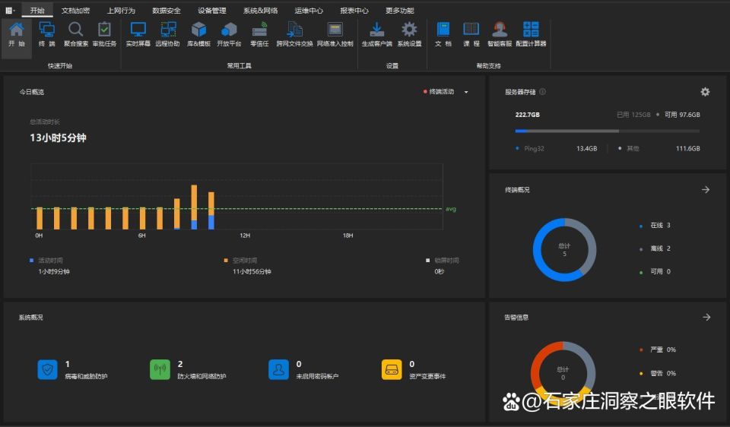Click the 13小时5分钟 total duration
730x427 pixels.
pyautogui.click(x=59, y=138)
